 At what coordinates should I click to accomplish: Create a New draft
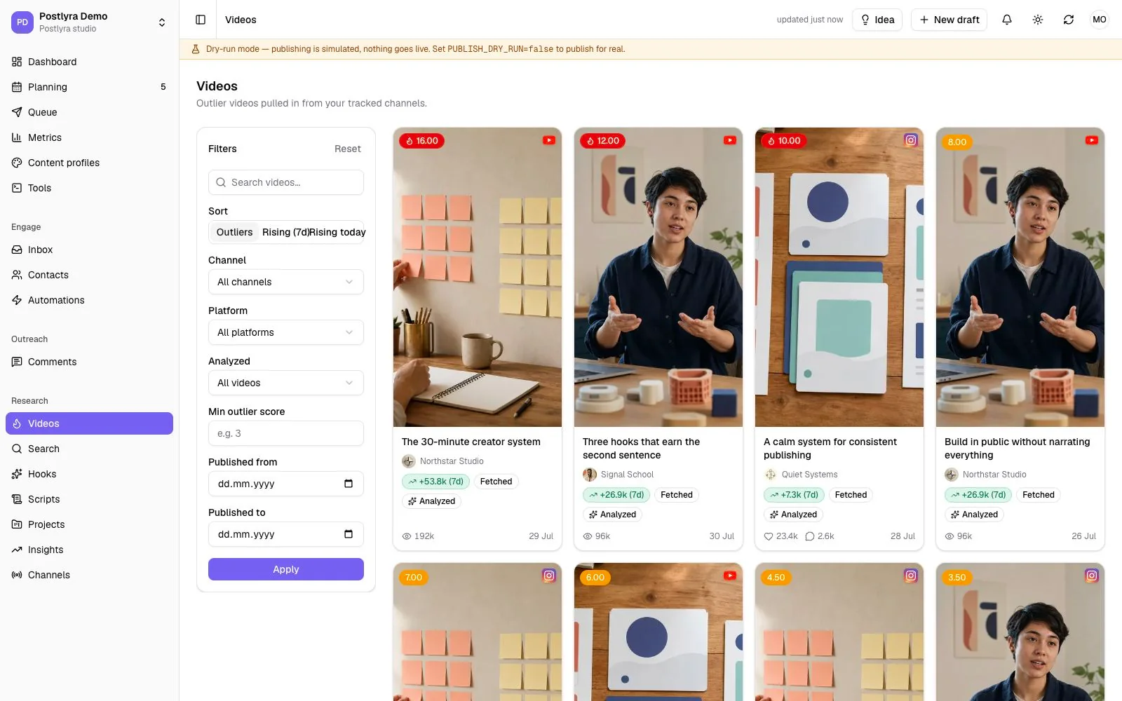tap(949, 20)
